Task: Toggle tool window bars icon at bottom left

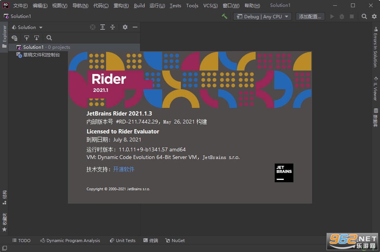Action: coord(4,248)
